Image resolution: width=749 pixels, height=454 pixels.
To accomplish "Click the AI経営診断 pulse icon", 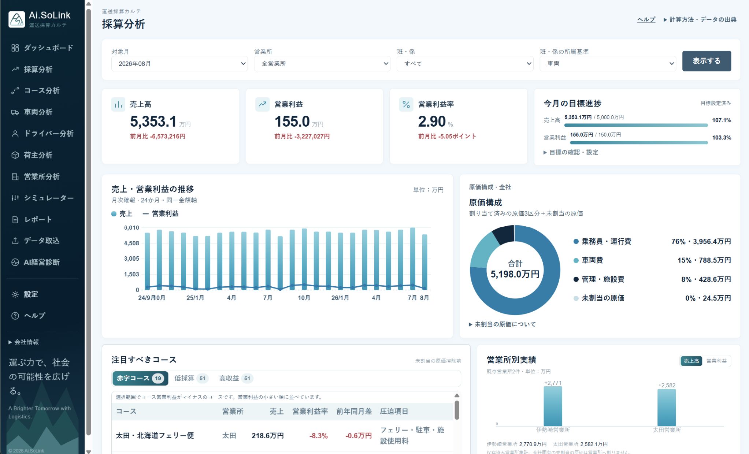I will 15,262.
